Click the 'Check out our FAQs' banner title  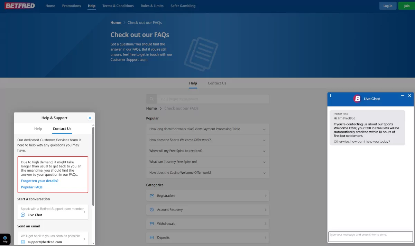click(140, 35)
